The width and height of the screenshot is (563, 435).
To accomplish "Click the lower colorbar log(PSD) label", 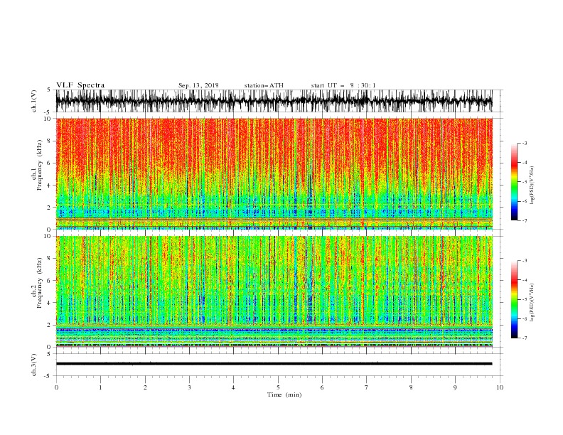I will (x=533, y=303).
